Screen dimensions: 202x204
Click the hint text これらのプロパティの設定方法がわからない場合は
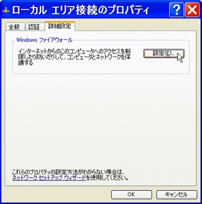(68, 172)
